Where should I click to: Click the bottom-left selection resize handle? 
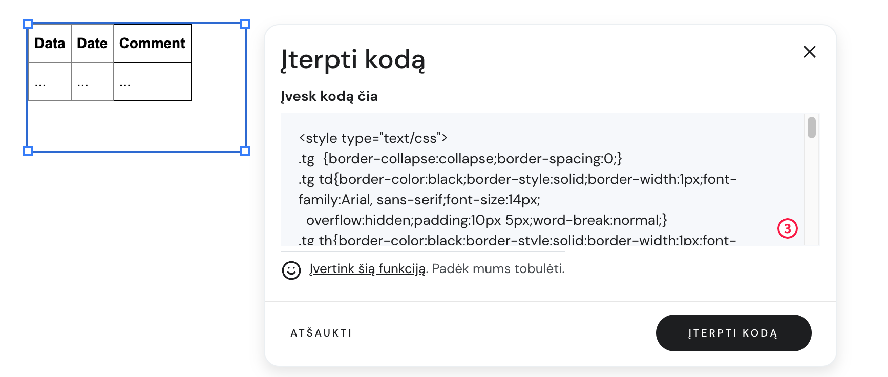[28, 151]
